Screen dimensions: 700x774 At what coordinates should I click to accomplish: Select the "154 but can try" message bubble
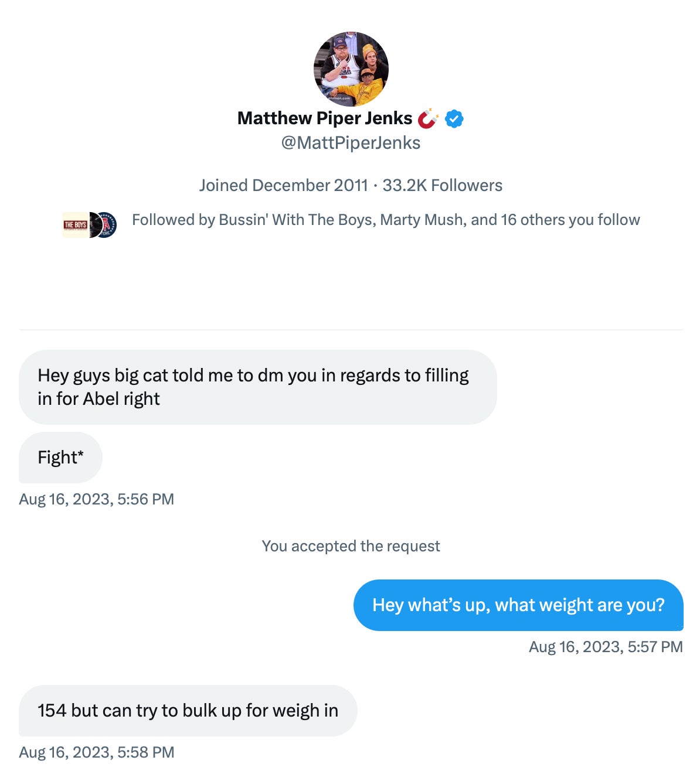click(x=188, y=711)
